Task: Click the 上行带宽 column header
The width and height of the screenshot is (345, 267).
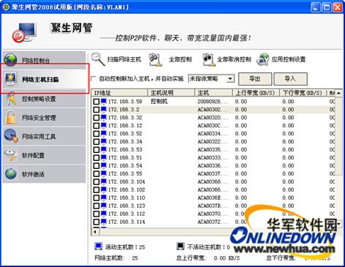Action: (x=256, y=93)
